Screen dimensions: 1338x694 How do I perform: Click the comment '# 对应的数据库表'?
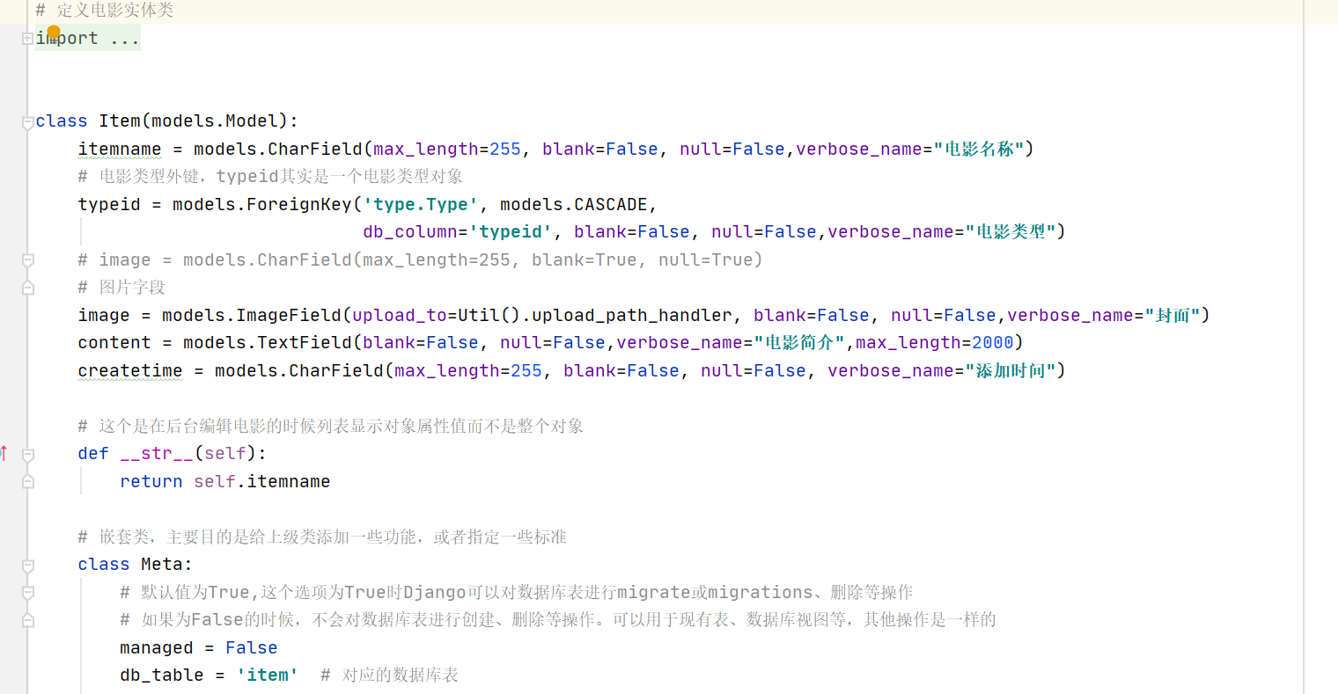click(389, 675)
